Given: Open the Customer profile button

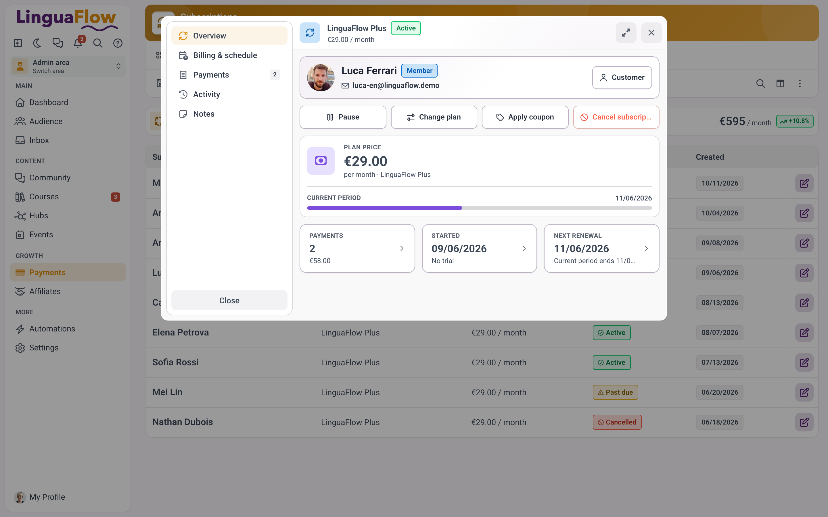Looking at the screenshot, I should pos(622,78).
